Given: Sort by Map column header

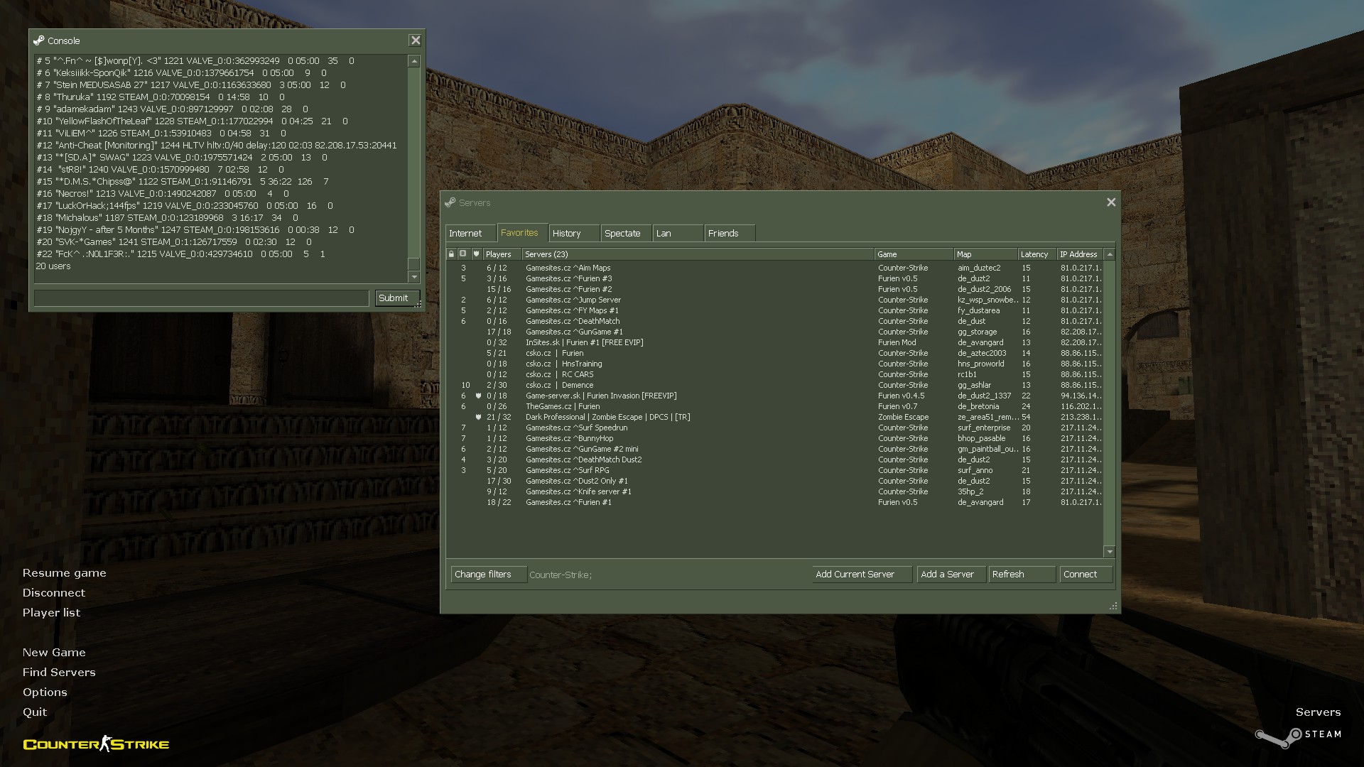Looking at the screenshot, I should [985, 254].
